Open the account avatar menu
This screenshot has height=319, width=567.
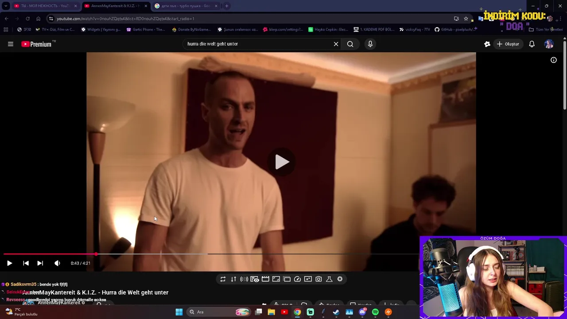pyautogui.click(x=549, y=44)
